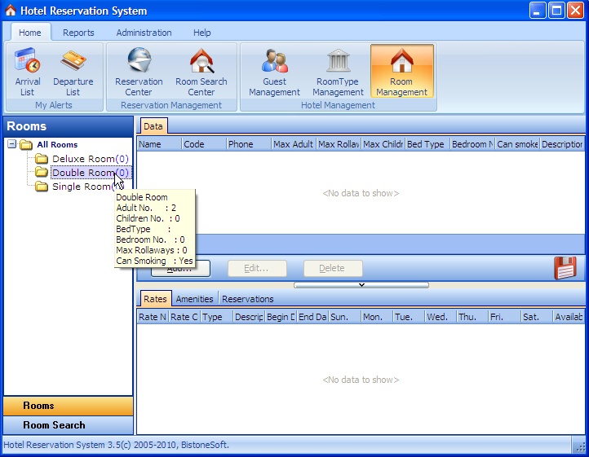The image size is (589, 457).
Task: Select the Deluxe Room folder
Action: coord(83,159)
